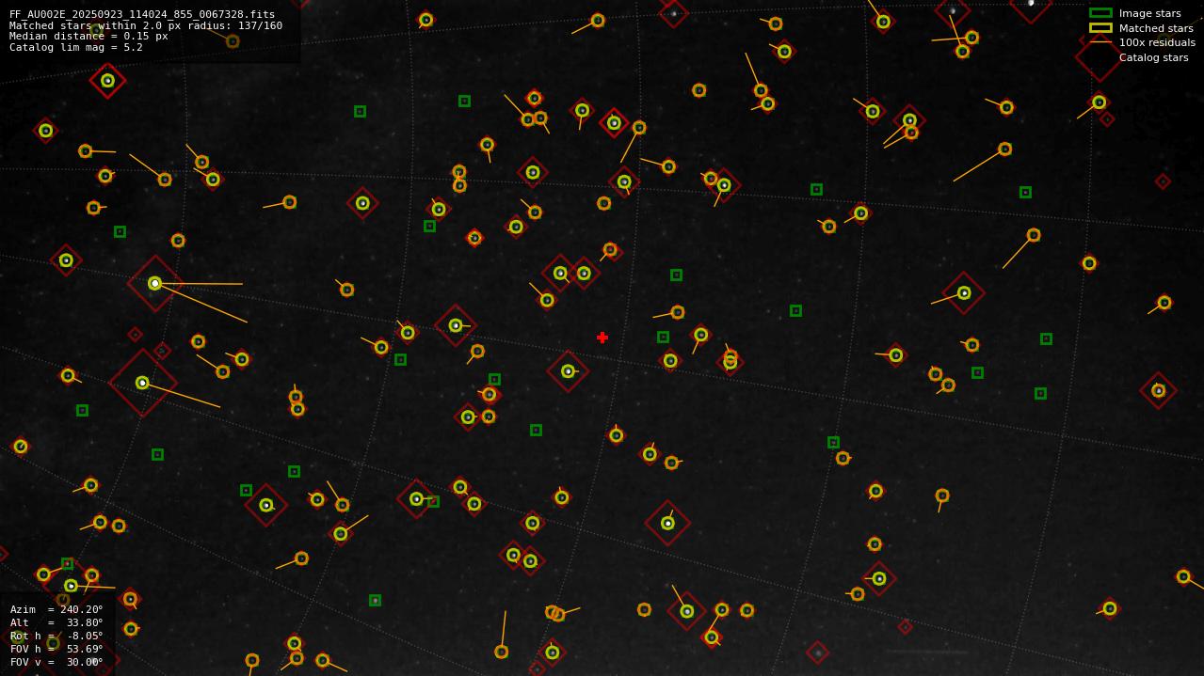
Task: Click the Catalog lim mag 5.2 text
Action: (76, 47)
